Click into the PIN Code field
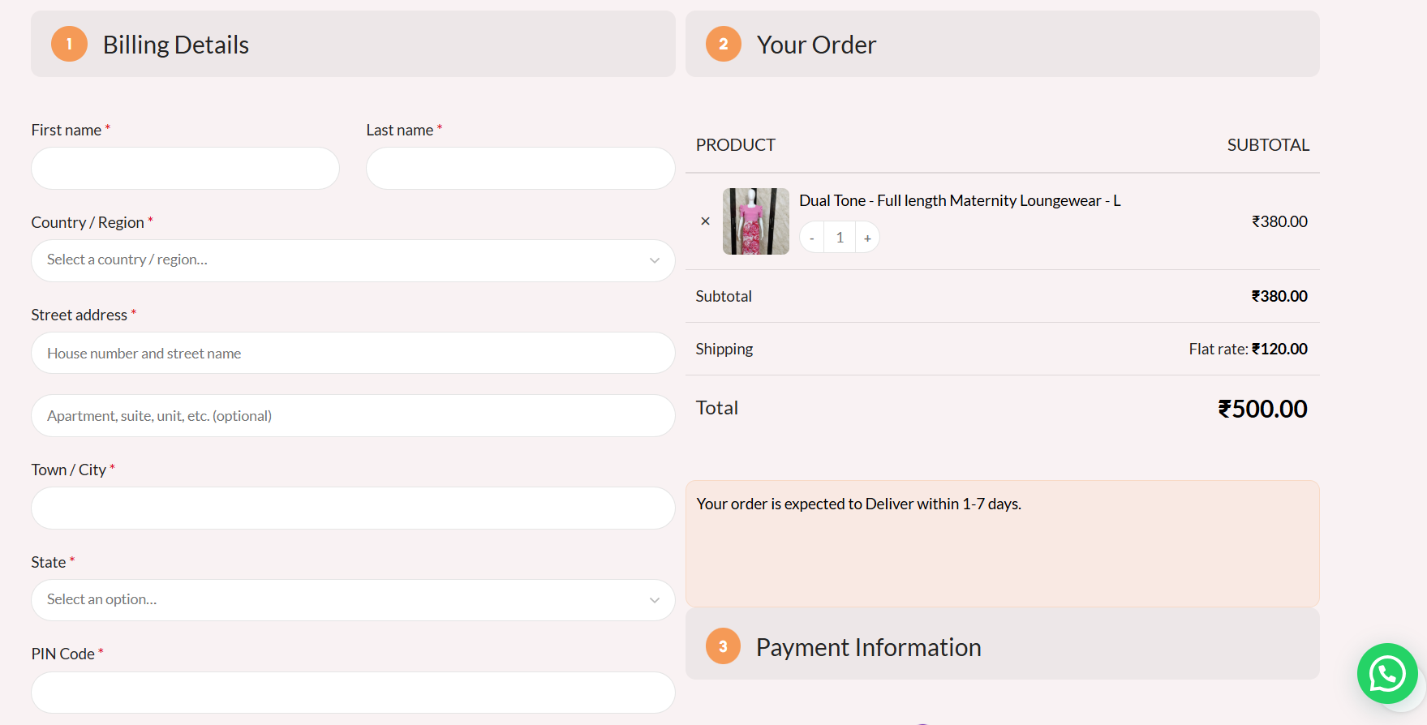The width and height of the screenshot is (1427, 725). click(353, 693)
